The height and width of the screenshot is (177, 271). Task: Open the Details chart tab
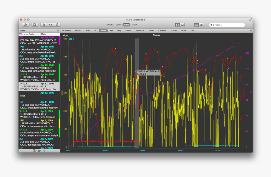click(78, 30)
